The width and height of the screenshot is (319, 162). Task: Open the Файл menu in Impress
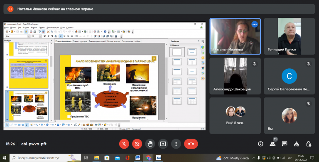click(x=6, y=27)
